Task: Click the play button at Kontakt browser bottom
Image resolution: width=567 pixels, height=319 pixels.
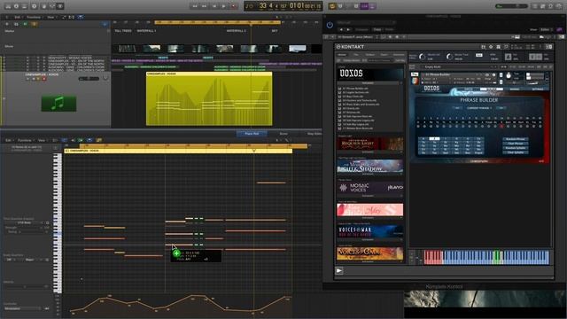Action: [339, 270]
